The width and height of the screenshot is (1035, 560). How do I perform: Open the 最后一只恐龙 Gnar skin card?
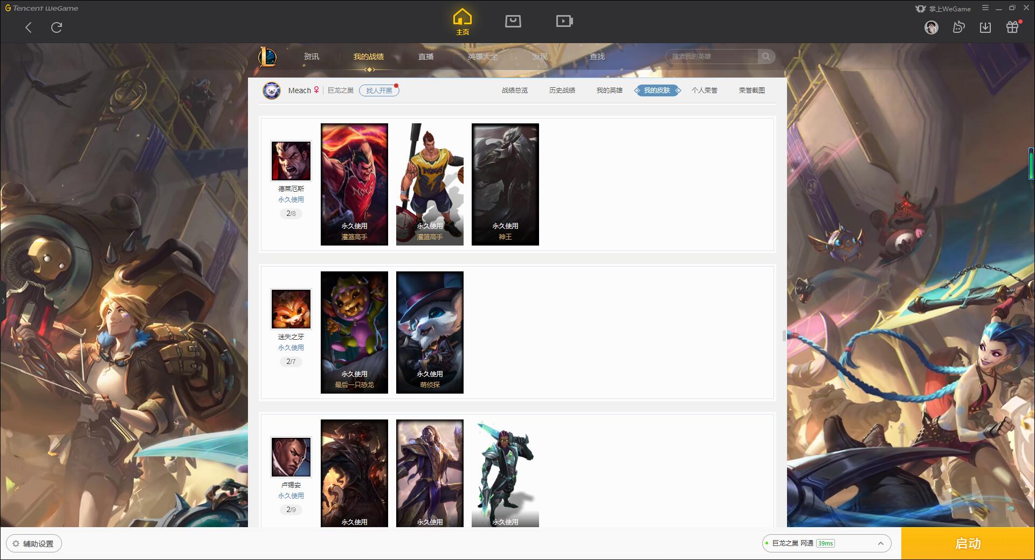pyautogui.click(x=354, y=332)
